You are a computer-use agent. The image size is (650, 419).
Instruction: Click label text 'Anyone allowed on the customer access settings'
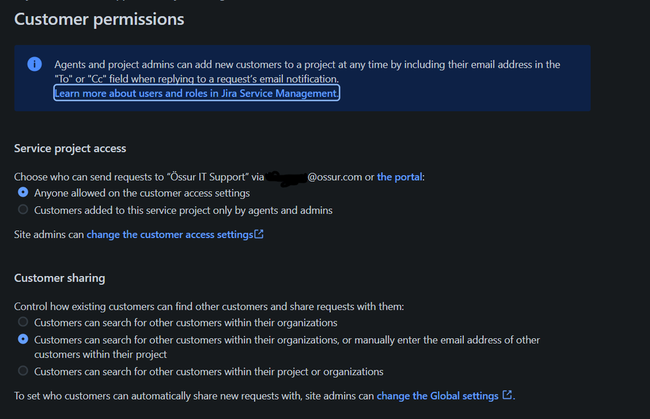click(x=142, y=193)
